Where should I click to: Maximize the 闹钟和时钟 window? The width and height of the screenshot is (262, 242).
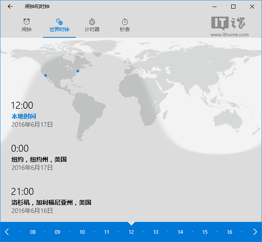coord(233,7)
